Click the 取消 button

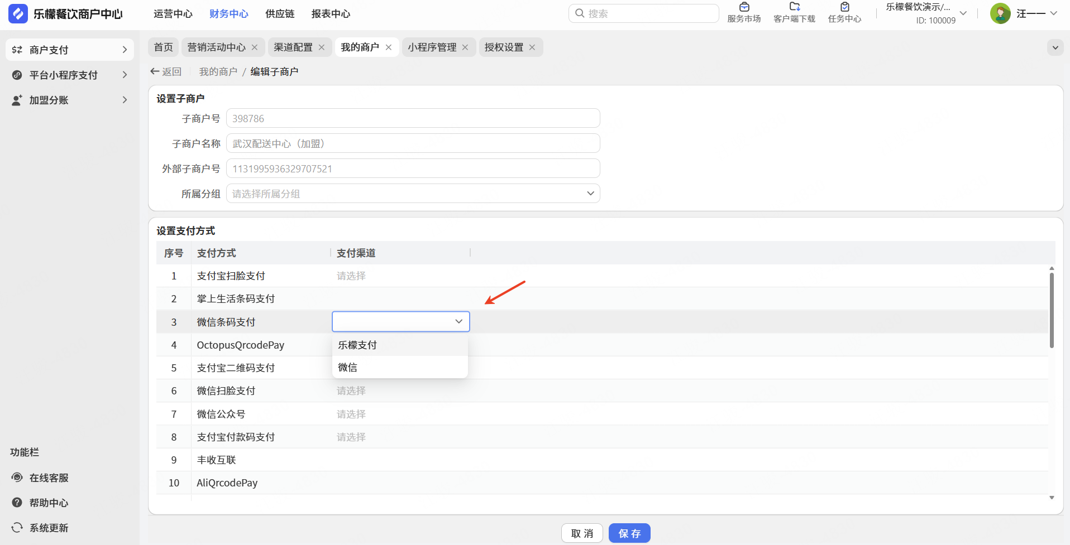(582, 533)
